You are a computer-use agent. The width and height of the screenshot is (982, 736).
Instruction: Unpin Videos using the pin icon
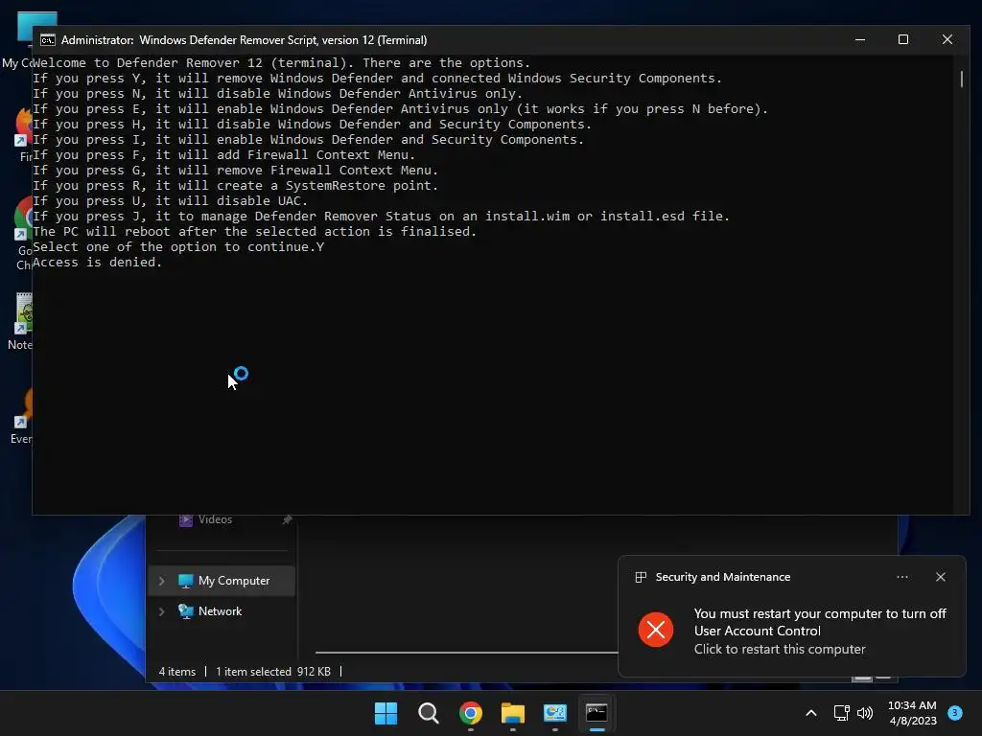(x=287, y=520)
